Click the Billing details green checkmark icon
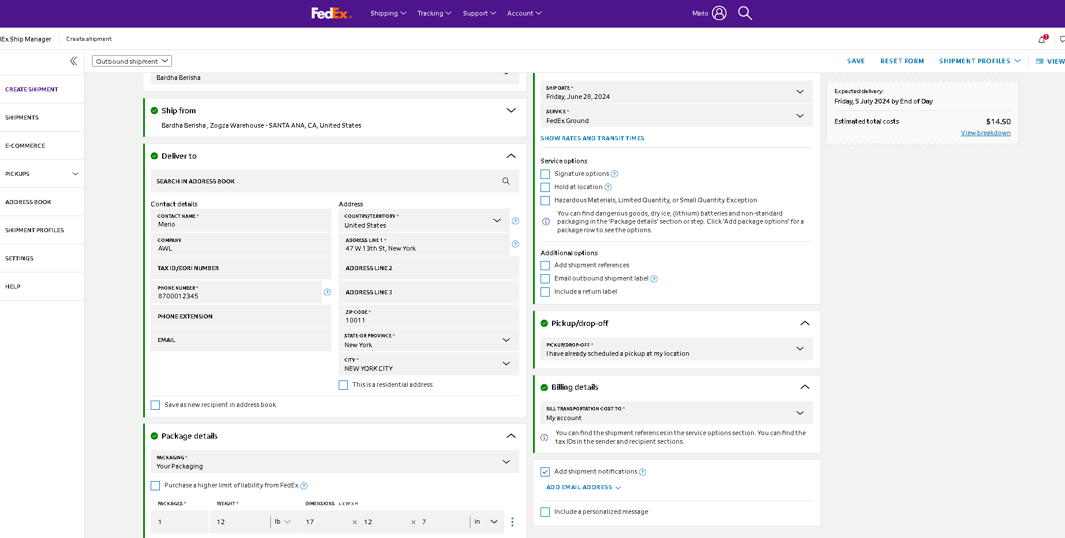The width and height of the screenshot is (1065, 538). click(x=544, y=387)
